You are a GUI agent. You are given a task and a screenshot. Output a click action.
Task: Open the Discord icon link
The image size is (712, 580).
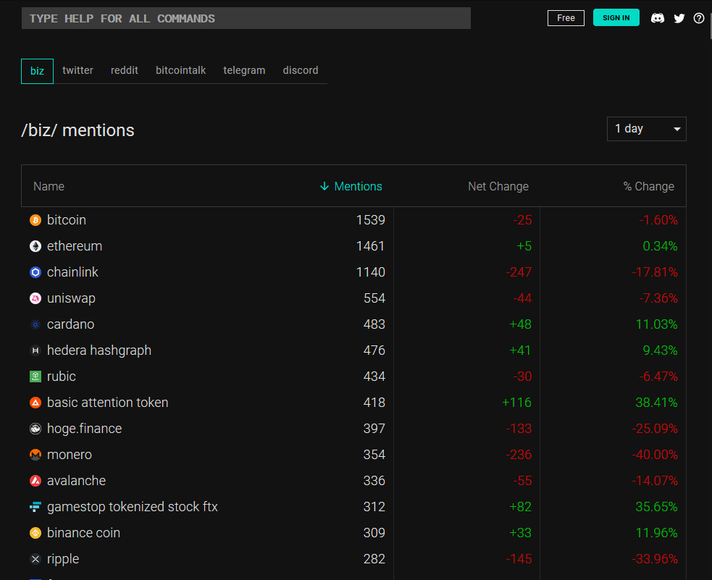[x=658, y=18]
